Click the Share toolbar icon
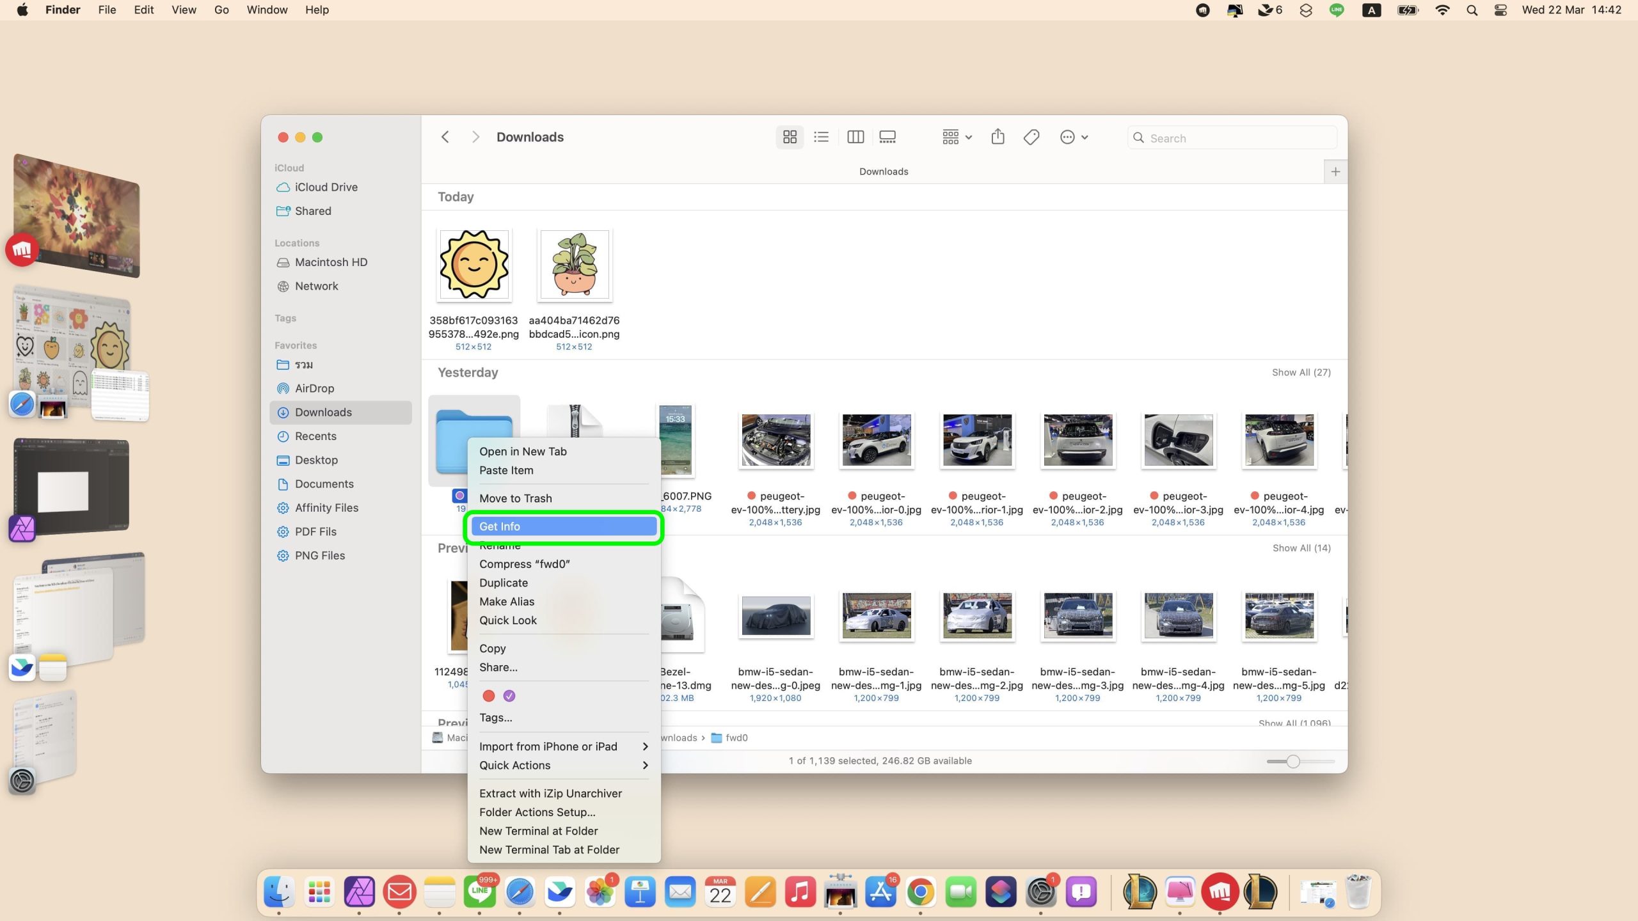The image size is (1638, 921). (x=998, y=137)
